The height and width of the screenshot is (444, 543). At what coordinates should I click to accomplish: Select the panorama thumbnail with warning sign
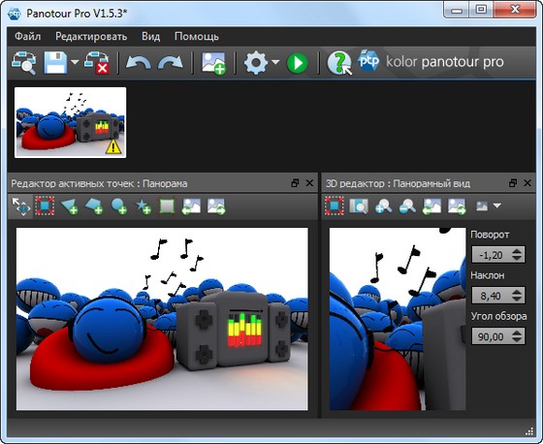point(70,122)
